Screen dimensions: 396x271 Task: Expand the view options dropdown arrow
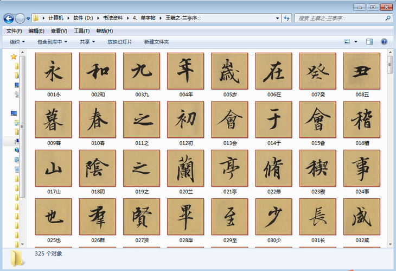point(356,42)
